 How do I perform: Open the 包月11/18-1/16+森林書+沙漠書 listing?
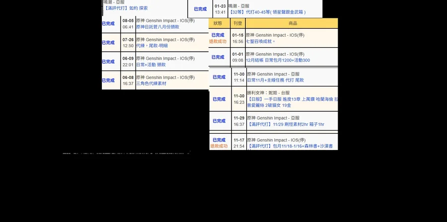[290, 147]
